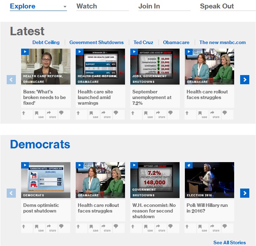Share the 'September unemployment at 7.2%' story

pos(158,114)
